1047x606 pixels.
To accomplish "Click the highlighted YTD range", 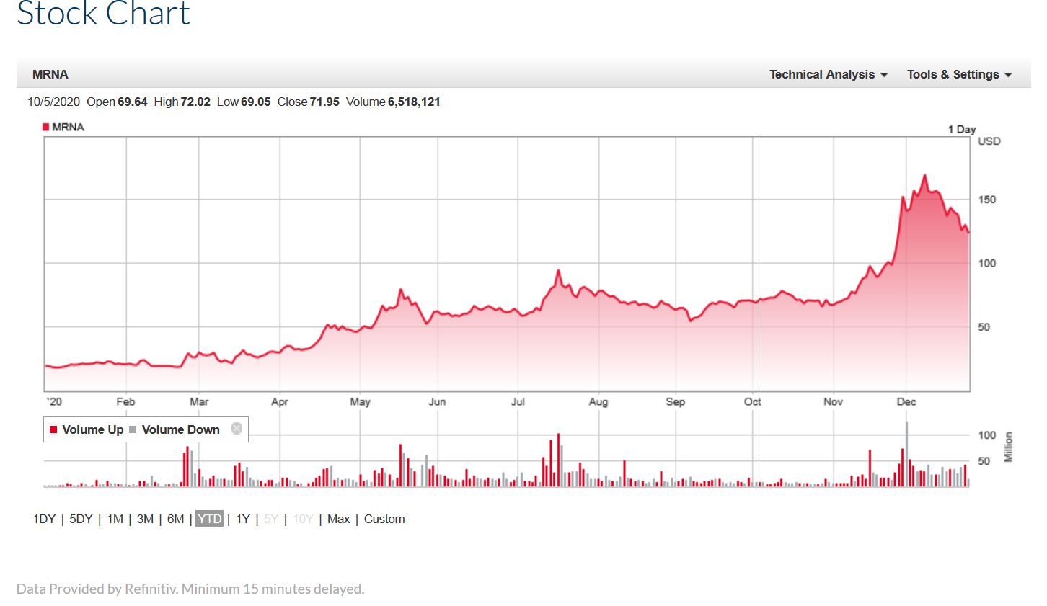I will pos(209,519).
